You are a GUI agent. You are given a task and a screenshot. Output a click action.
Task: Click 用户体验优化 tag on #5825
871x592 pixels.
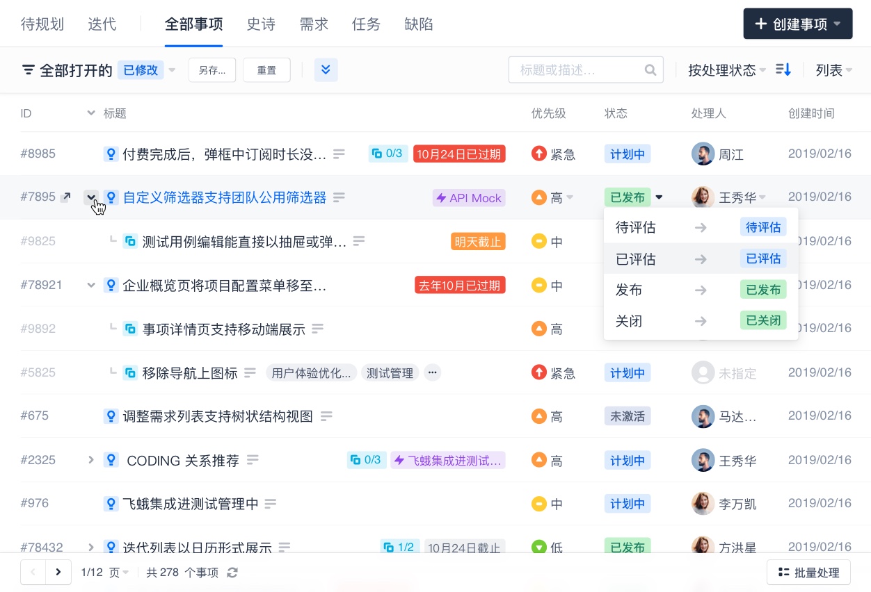(311, 373)
